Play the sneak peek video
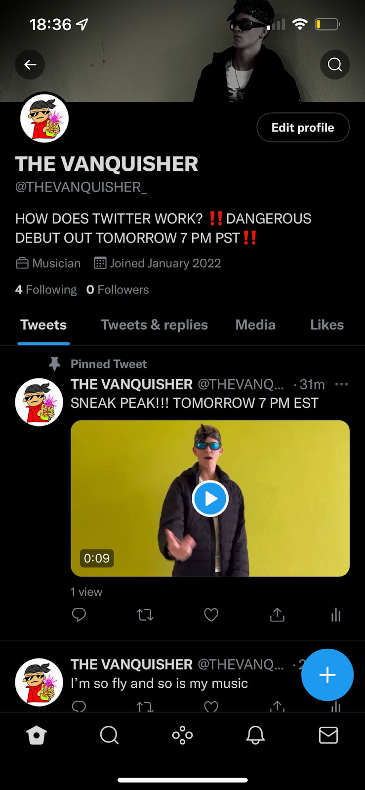 pyautogui.click(x=210, y=499)
